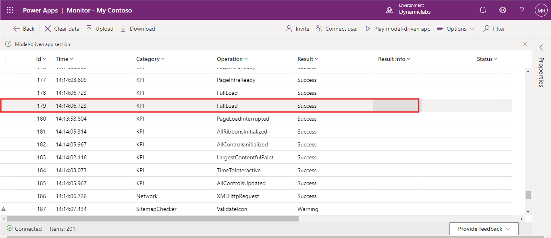The height and width of the screenshot is (238, 551).
Task: Open the notifications bell
Action: [483, 10]
